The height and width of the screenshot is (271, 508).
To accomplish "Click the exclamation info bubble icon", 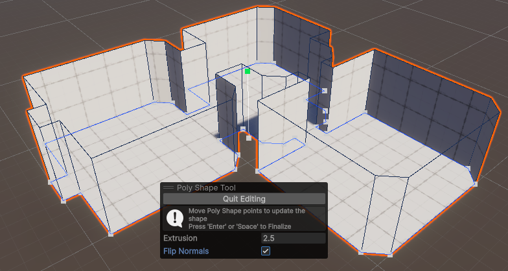I will click(174, 218).
